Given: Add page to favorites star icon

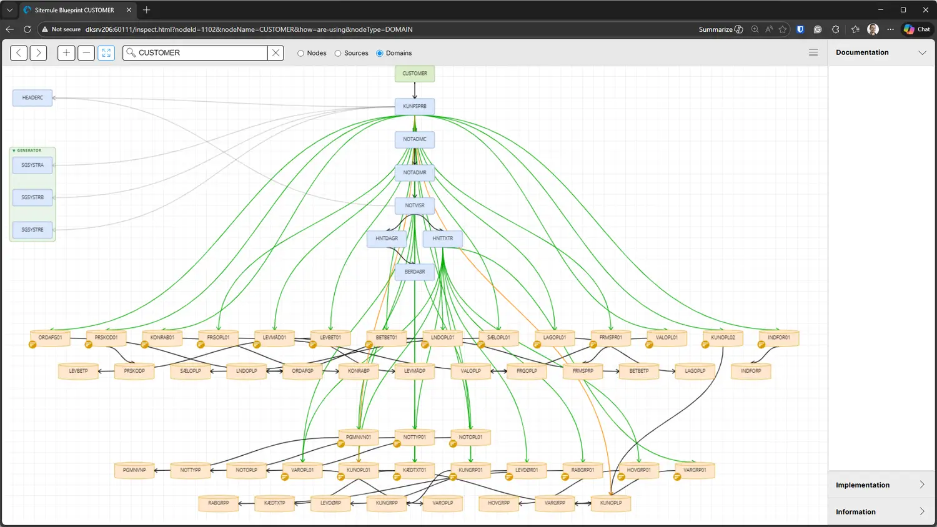Looking at the screenshot, I should (783, 29).
